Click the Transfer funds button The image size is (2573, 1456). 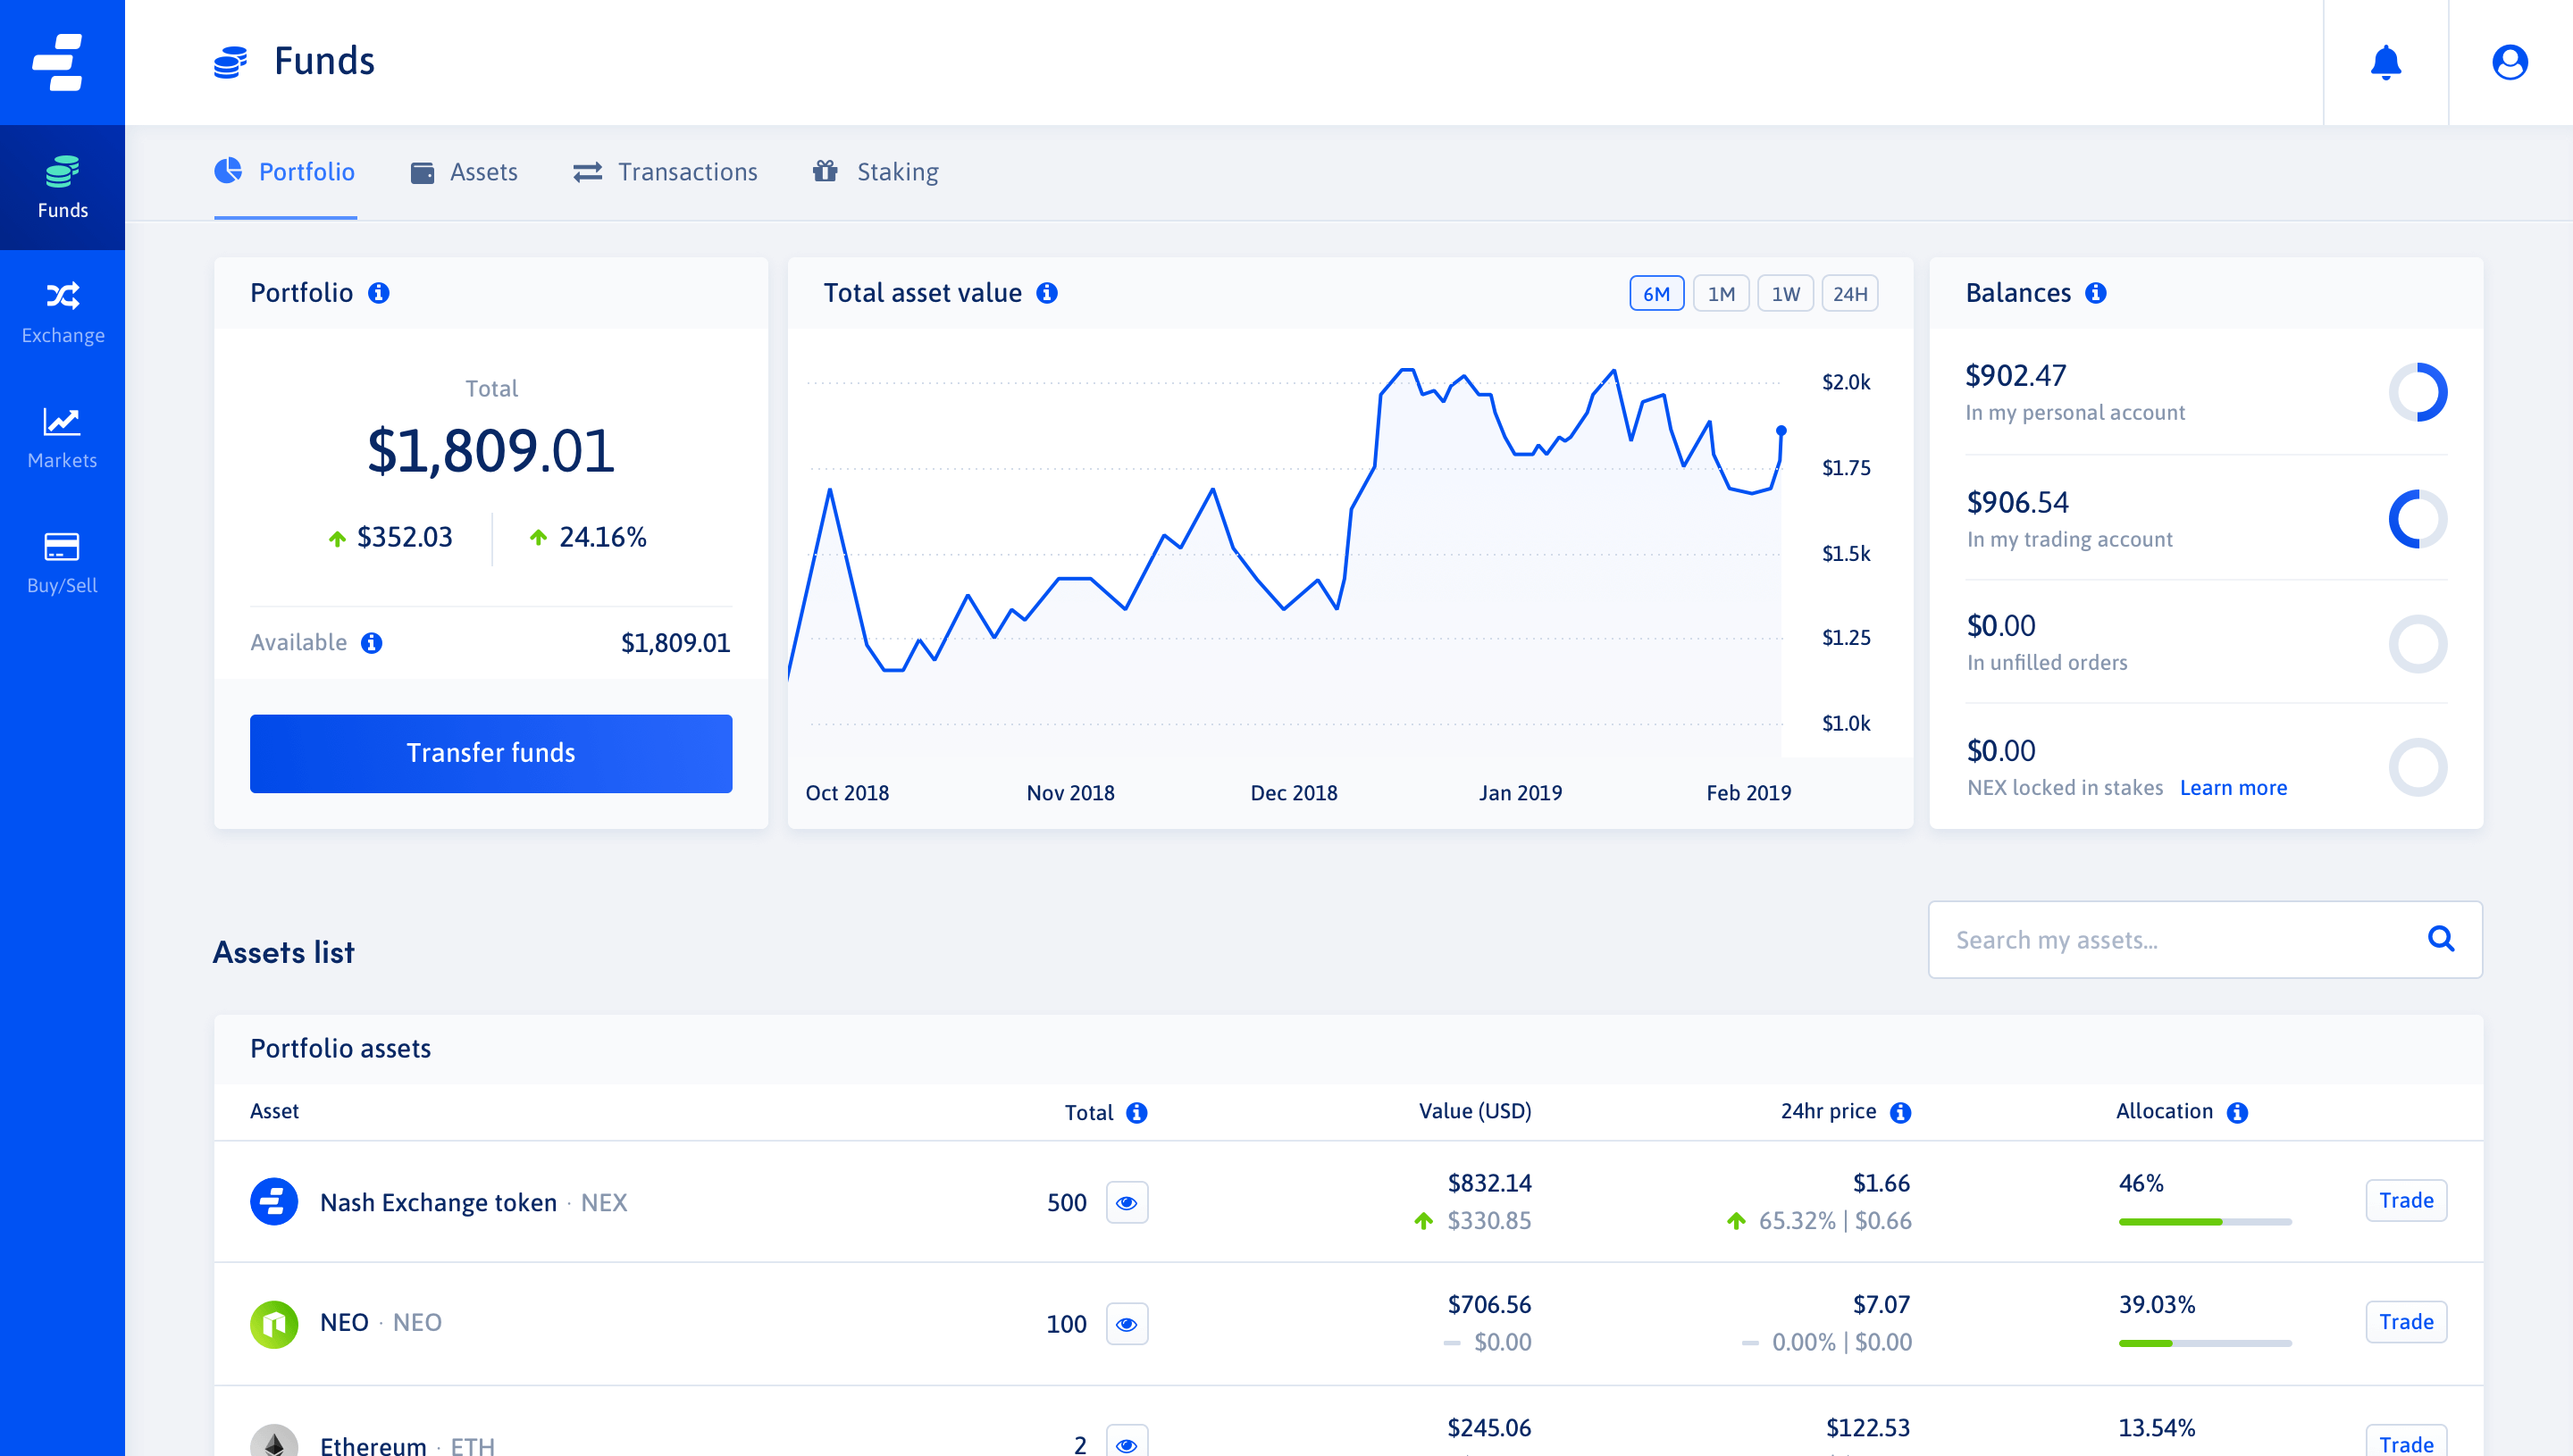click(x=490, y=753)
